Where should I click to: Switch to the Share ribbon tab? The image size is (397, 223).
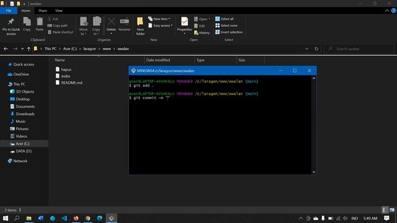(x=43, y=11)
